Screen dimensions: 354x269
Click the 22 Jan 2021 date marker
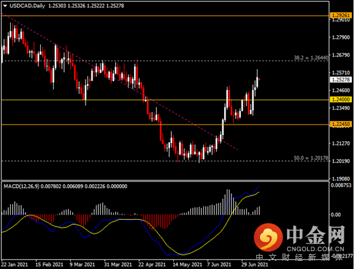14,265
